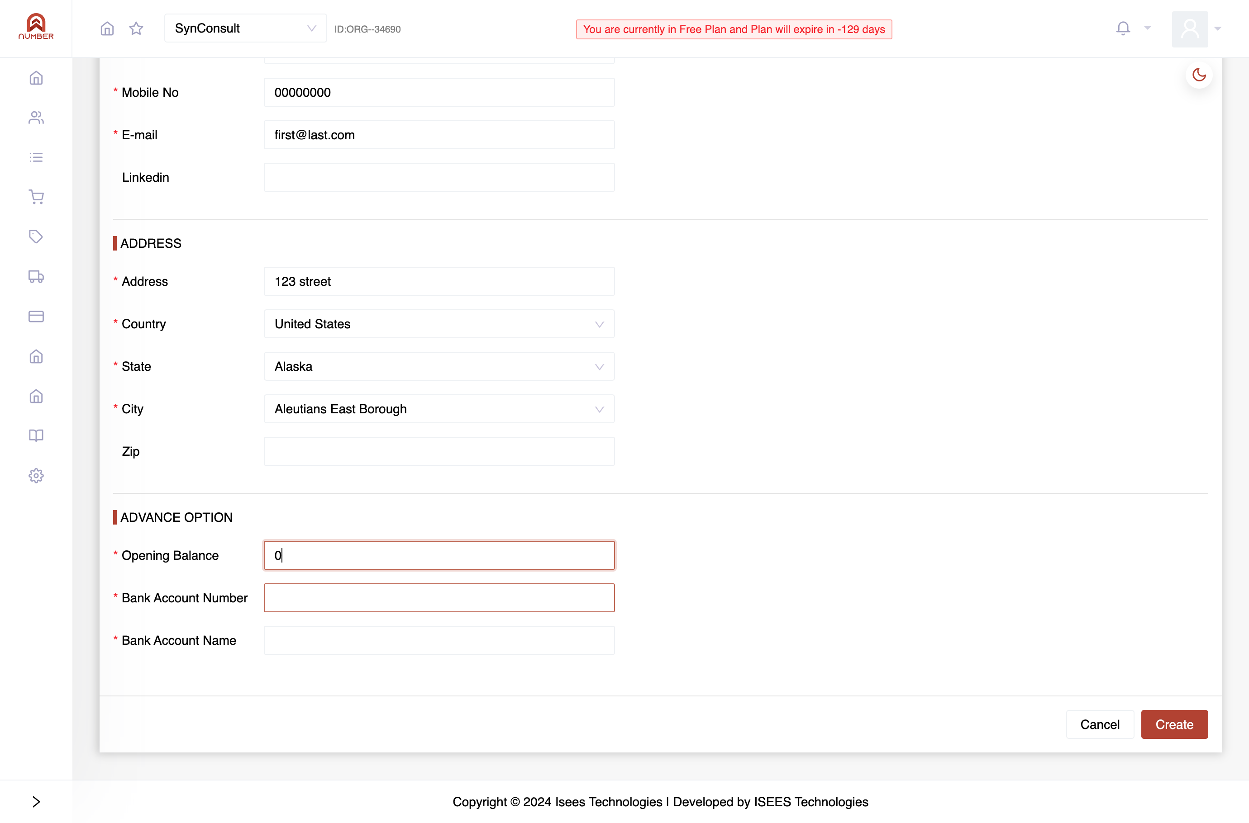Open the sidebar home dashboard icon at top

36,78
